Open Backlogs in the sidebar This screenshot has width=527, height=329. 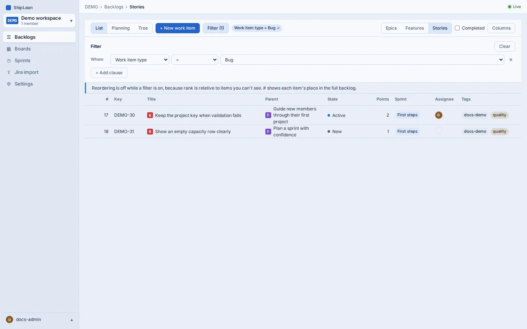[39, 37]
